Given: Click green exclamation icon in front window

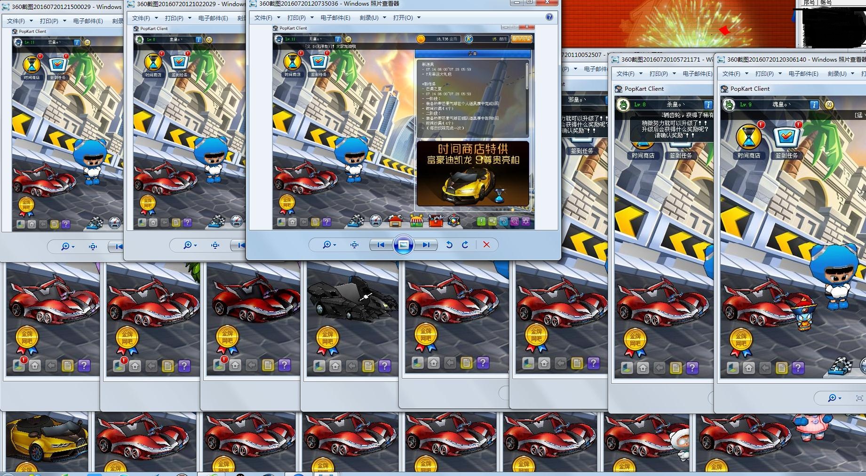Looking at the screenshot, I should pos(481,221).
